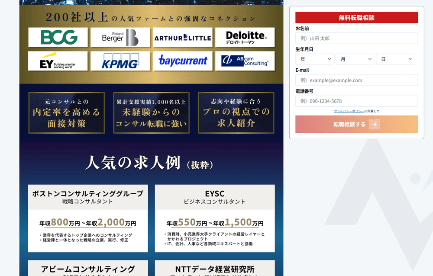
Task: Click the baycurrent logo
Action: click(182, 61)
